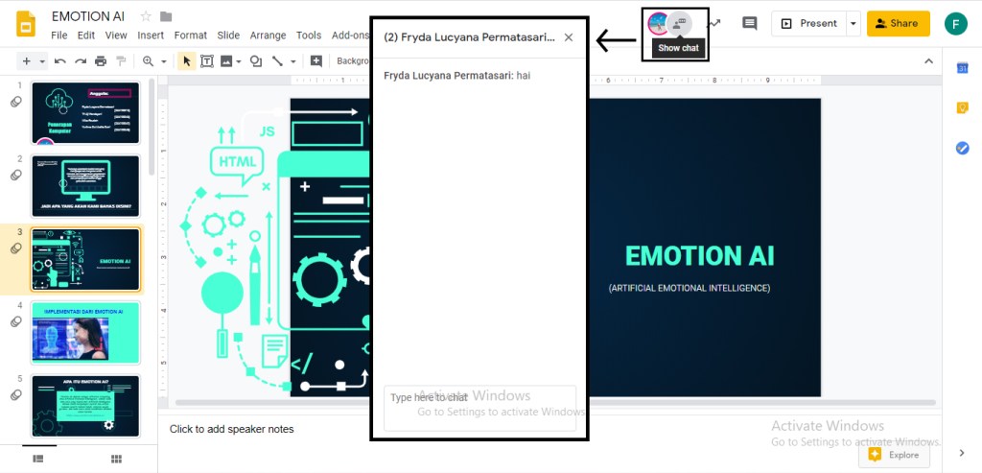Click the yellow Share button
The height and width of the screenshot is (473, 982).
tap(898, 24)
